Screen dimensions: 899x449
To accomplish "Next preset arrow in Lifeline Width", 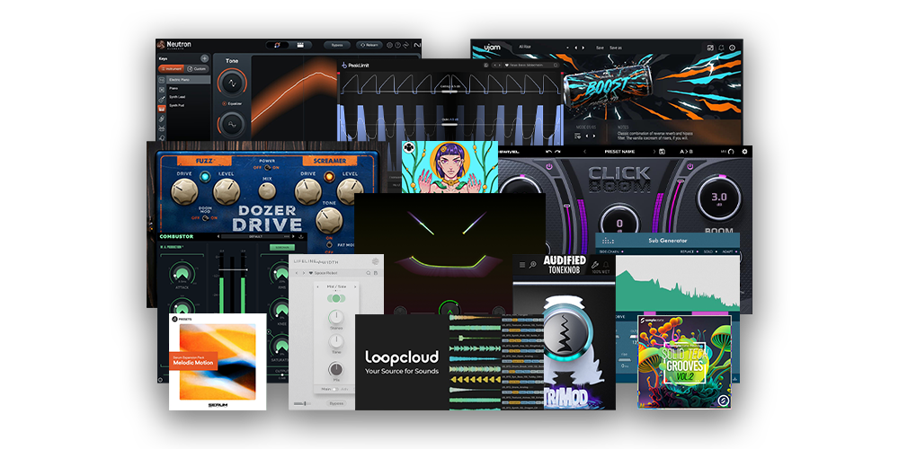I will click(x=304, y=273).
